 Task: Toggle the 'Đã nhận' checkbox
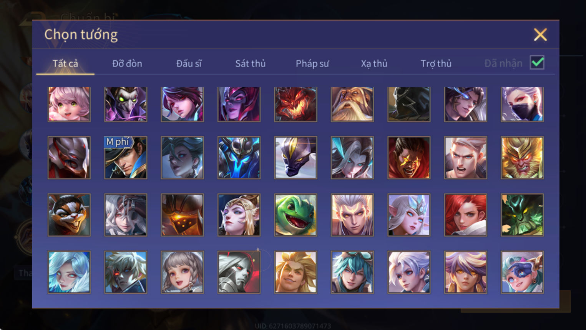tap(537, 62)
